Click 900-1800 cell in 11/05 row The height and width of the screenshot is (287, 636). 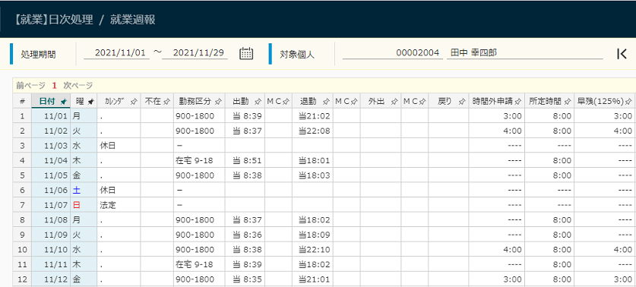[x=200, y=175]
